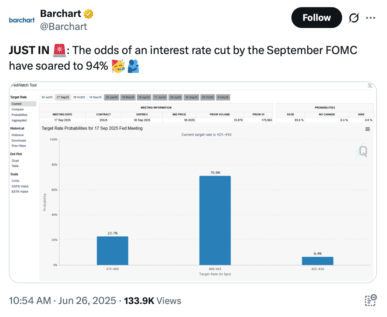The height and width of the screenshot is (317, 387).
Task: Open the Grok slashed-circle icon
Action: (x=354, y=18)
